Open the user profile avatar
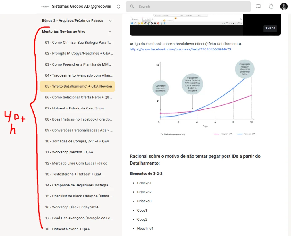The image size is (291, 236). pyautogui.click(x=284, y=7)
